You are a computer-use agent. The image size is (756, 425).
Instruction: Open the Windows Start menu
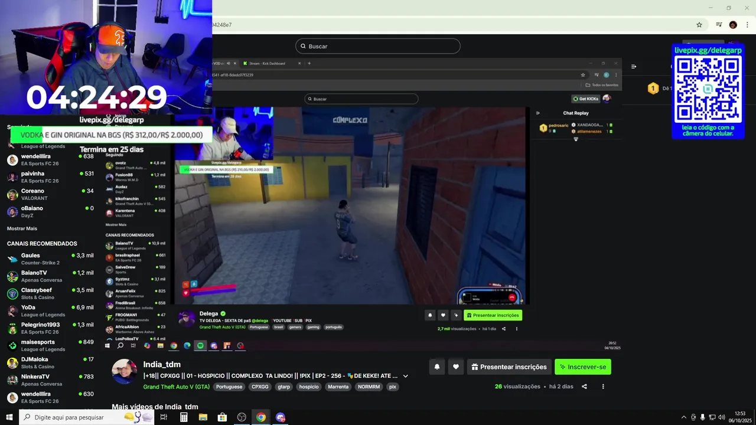[x=9, y=417]
